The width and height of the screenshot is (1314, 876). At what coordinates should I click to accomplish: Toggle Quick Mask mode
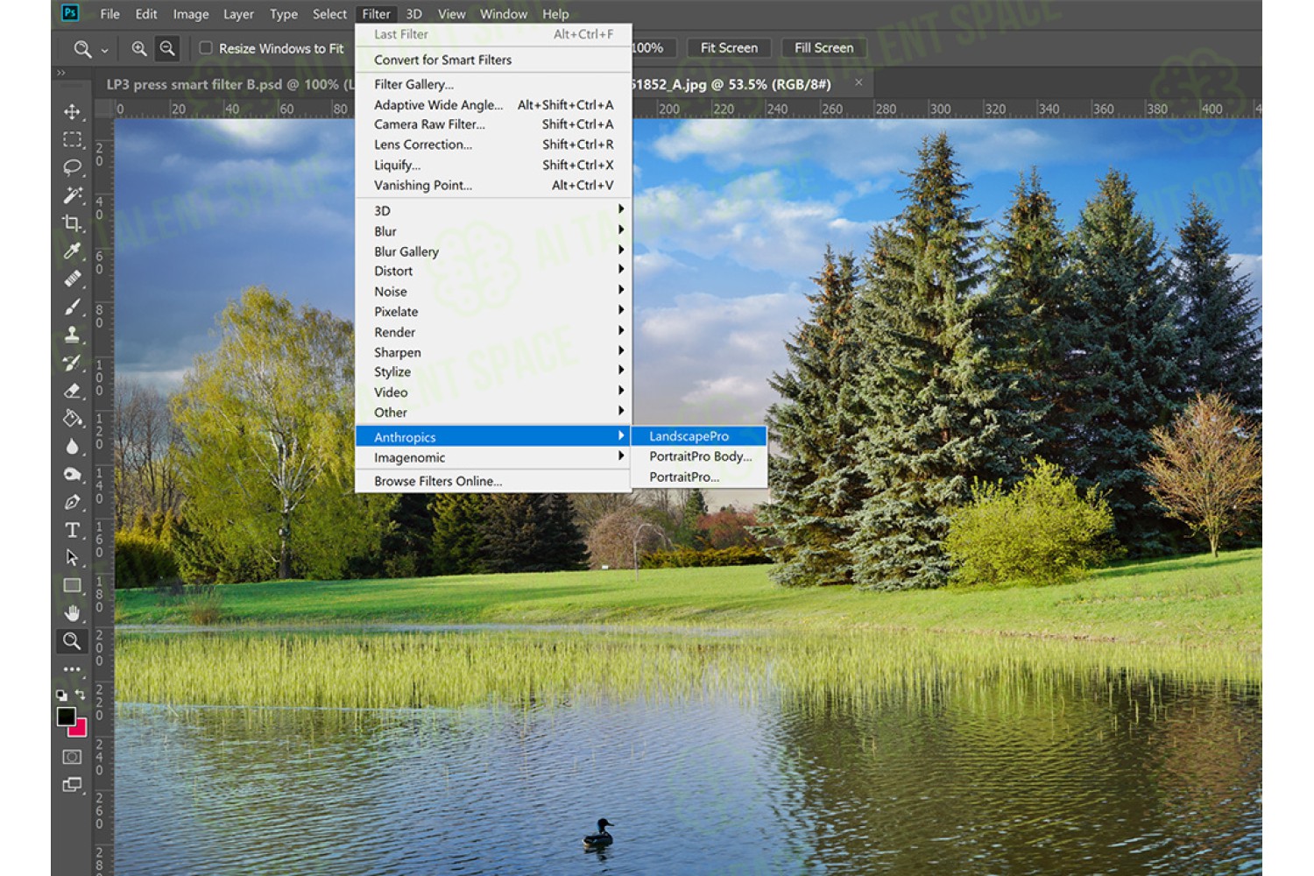click(72, 757)
